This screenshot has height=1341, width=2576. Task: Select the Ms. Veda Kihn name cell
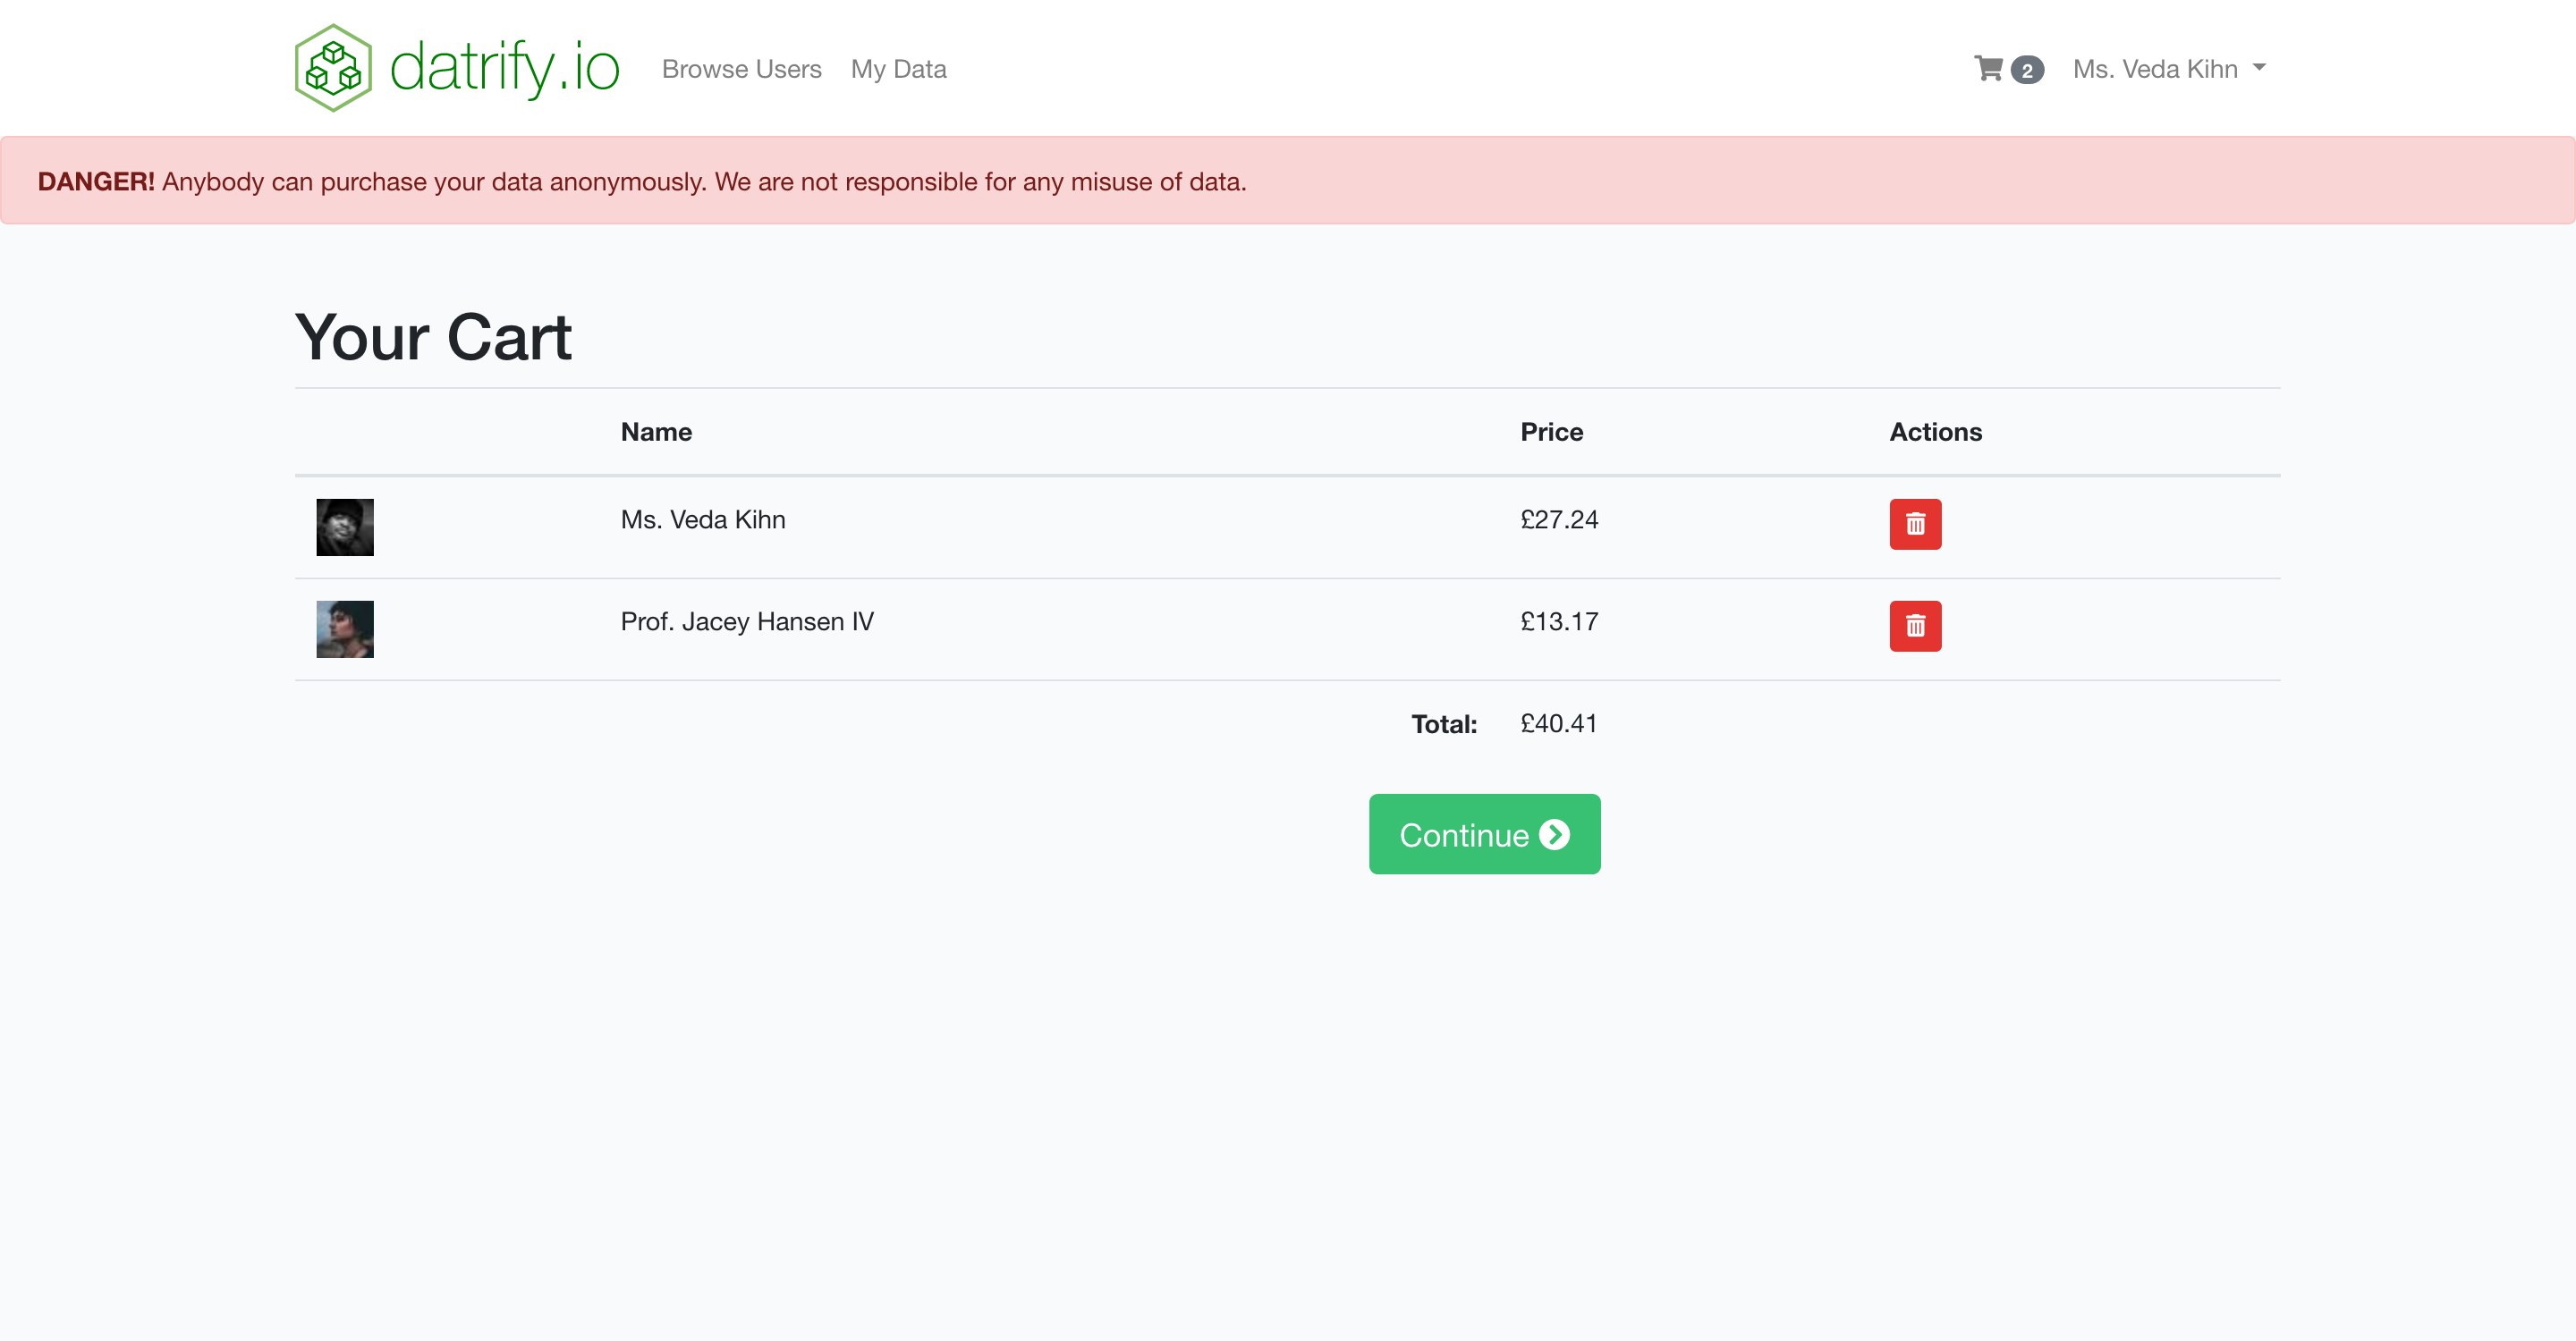703,519
